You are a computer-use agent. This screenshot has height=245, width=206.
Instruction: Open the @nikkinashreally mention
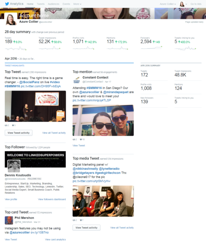85,169
